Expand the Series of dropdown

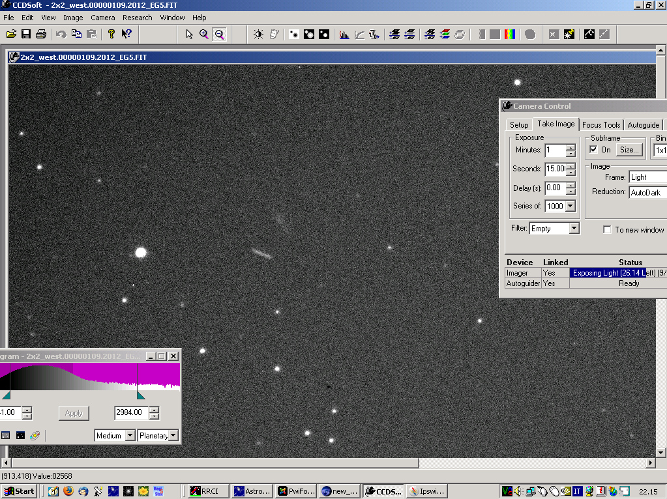571,206
